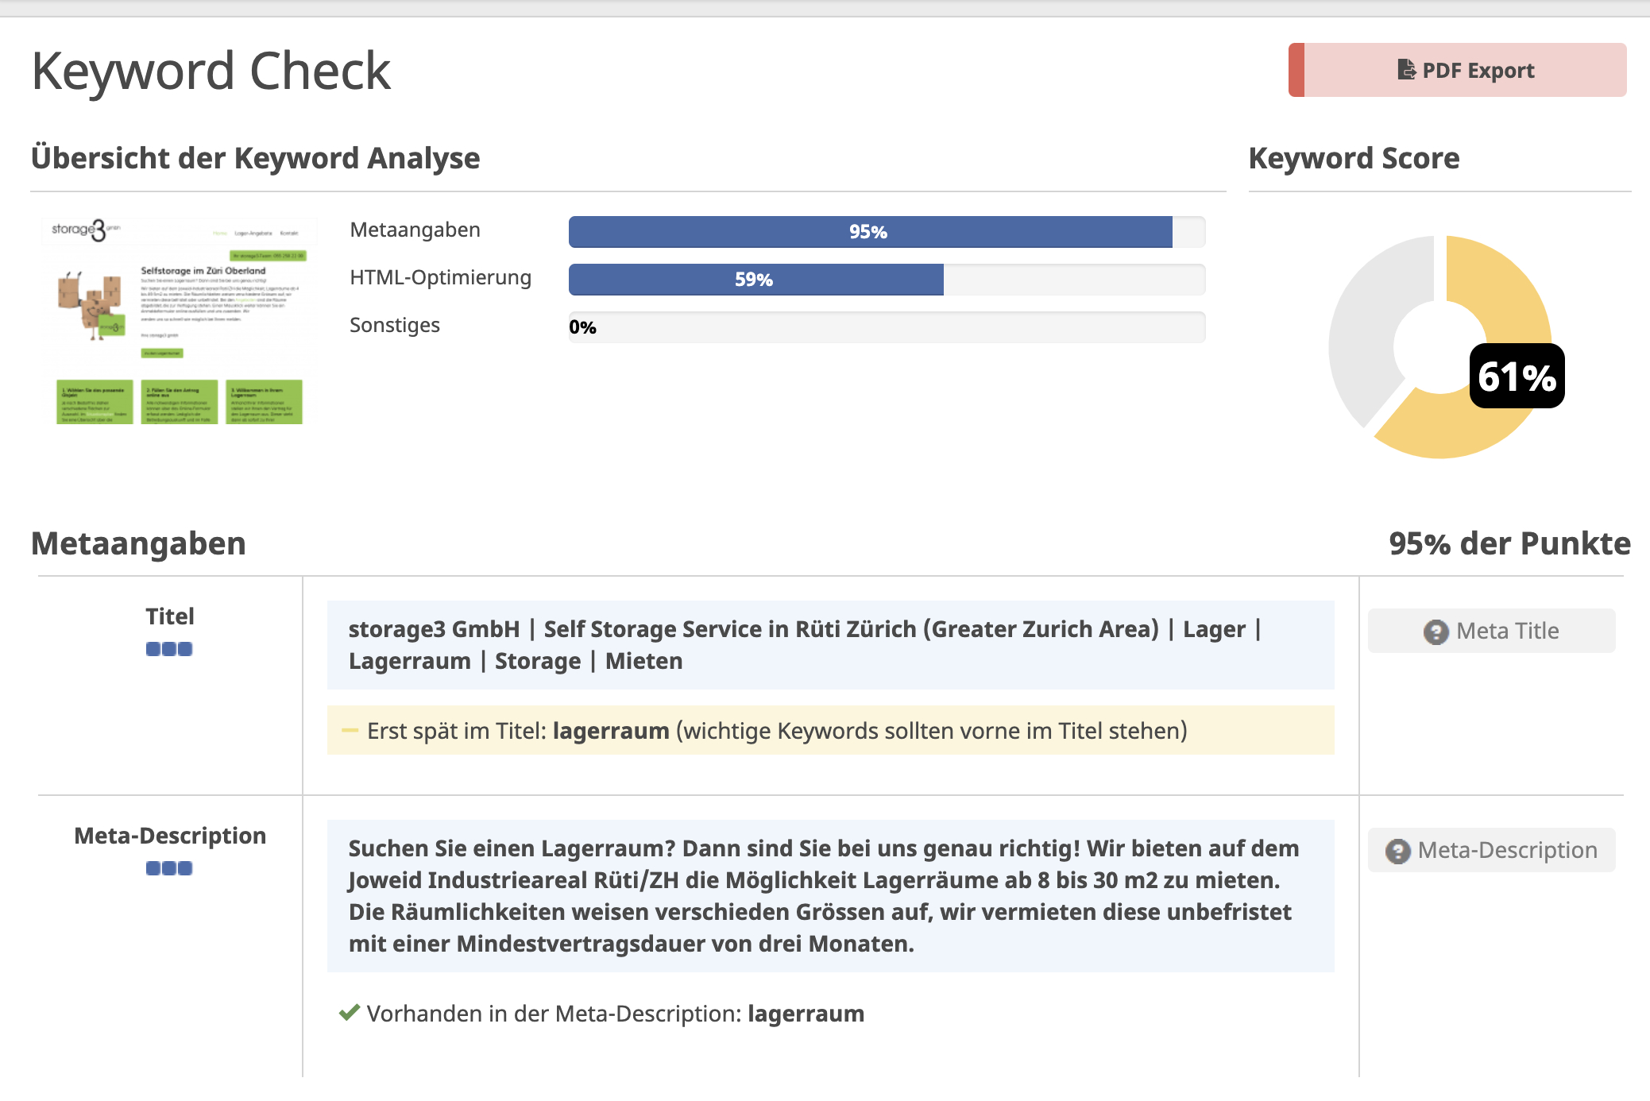Click the Meta-Description help question-mark icon
The height and width of the screenshot is (1101, 1650).
pyautogui.click(x=1397, y=851)
